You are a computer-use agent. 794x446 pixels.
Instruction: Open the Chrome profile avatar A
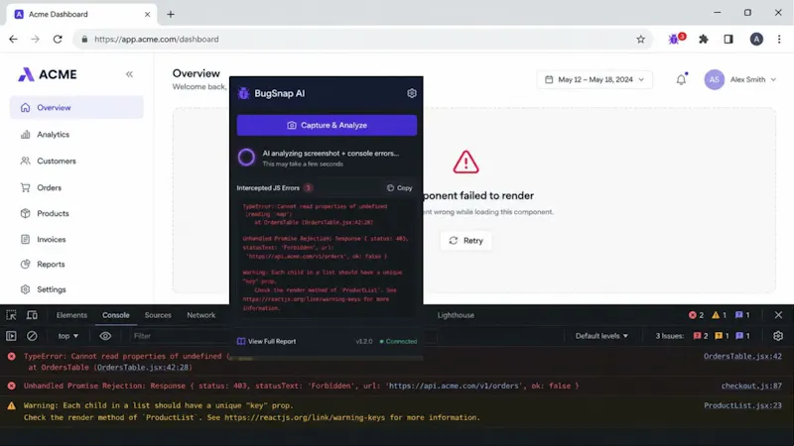(756, 39)
